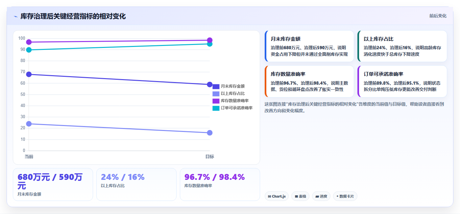460x214 pixels.
Task: Click the 月末库存金额 caption under 680万元
Action: click(x=29, y=194)
